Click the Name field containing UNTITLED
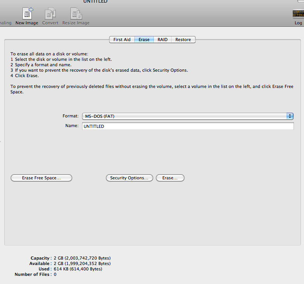This screenshot has width=304, height=284. click(188, 126)
